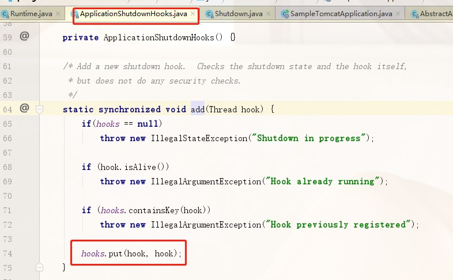Click the Thread parameter type on line 64

click(222, 109)
